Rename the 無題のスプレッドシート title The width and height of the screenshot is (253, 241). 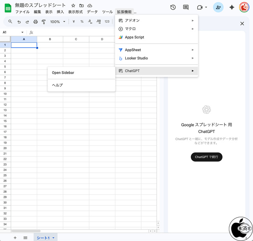[40, 5]
